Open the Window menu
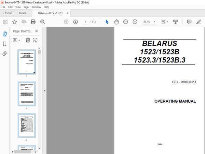205x154 pixels. click(36, 7)
